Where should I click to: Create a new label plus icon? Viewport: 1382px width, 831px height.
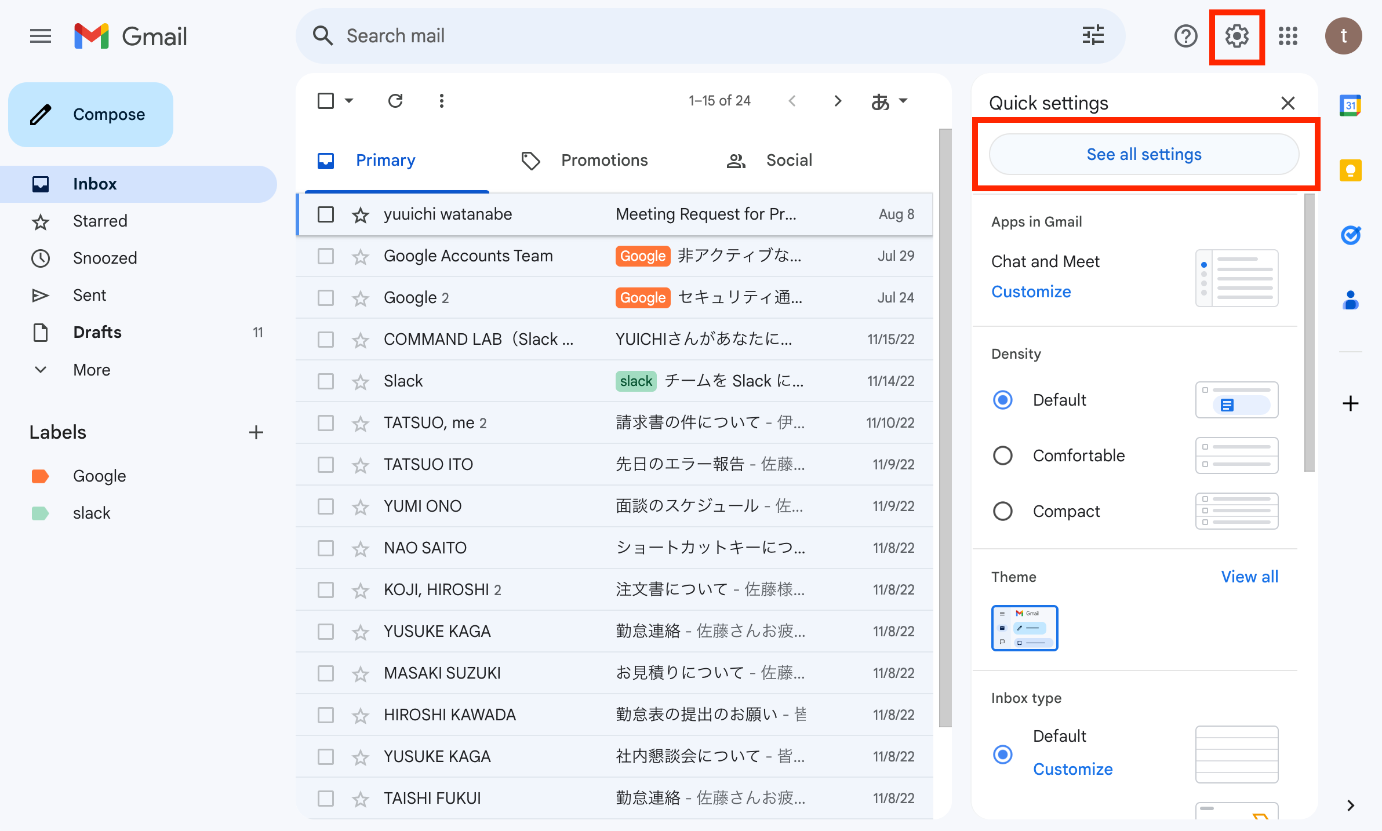[256, 432]
